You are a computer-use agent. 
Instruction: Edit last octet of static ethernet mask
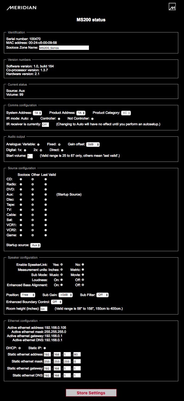(77, 361)
